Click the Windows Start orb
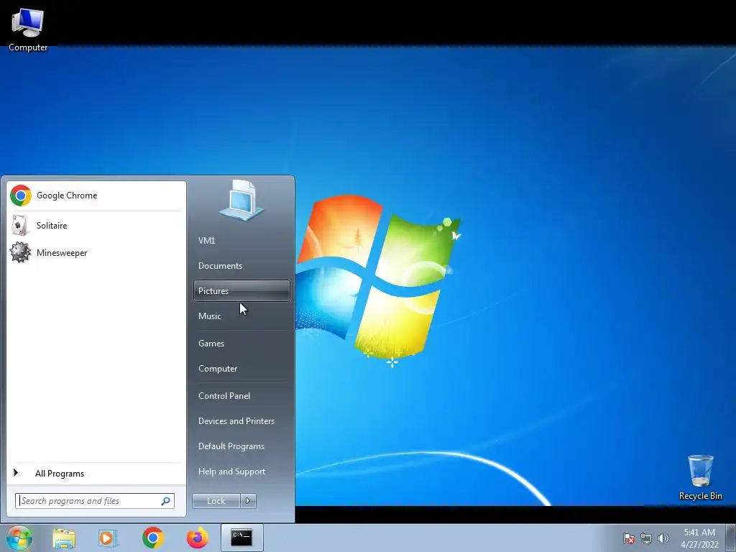The image size is (736, 552). tap(19, 538)
